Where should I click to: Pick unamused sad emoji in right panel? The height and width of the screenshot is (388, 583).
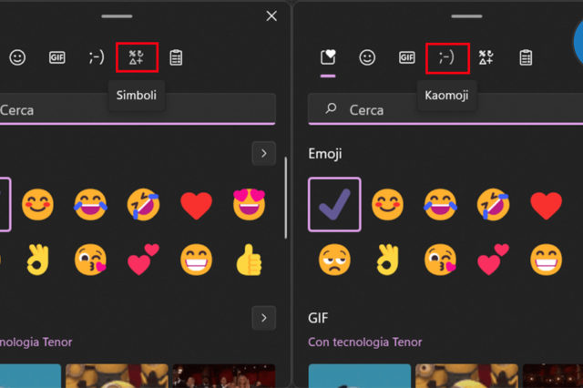coord(334,260)
